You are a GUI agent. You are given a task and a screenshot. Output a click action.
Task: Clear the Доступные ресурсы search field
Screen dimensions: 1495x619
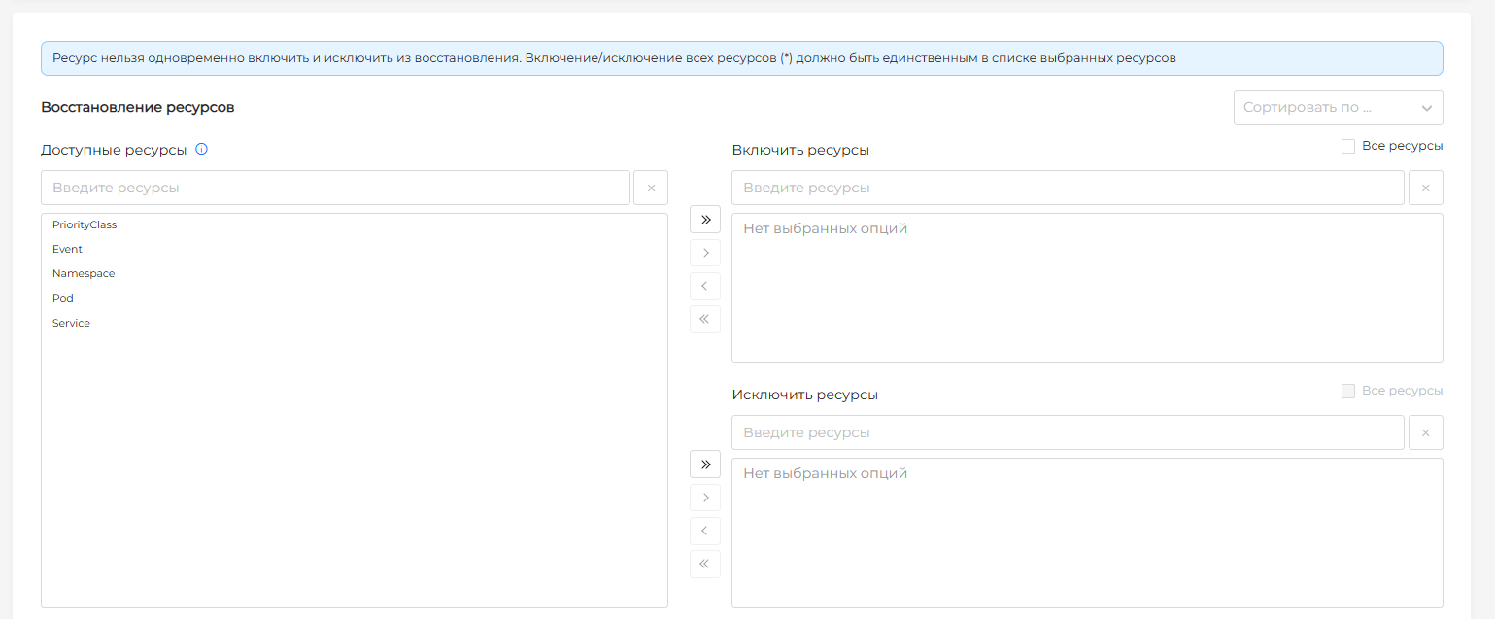point(651,188)
